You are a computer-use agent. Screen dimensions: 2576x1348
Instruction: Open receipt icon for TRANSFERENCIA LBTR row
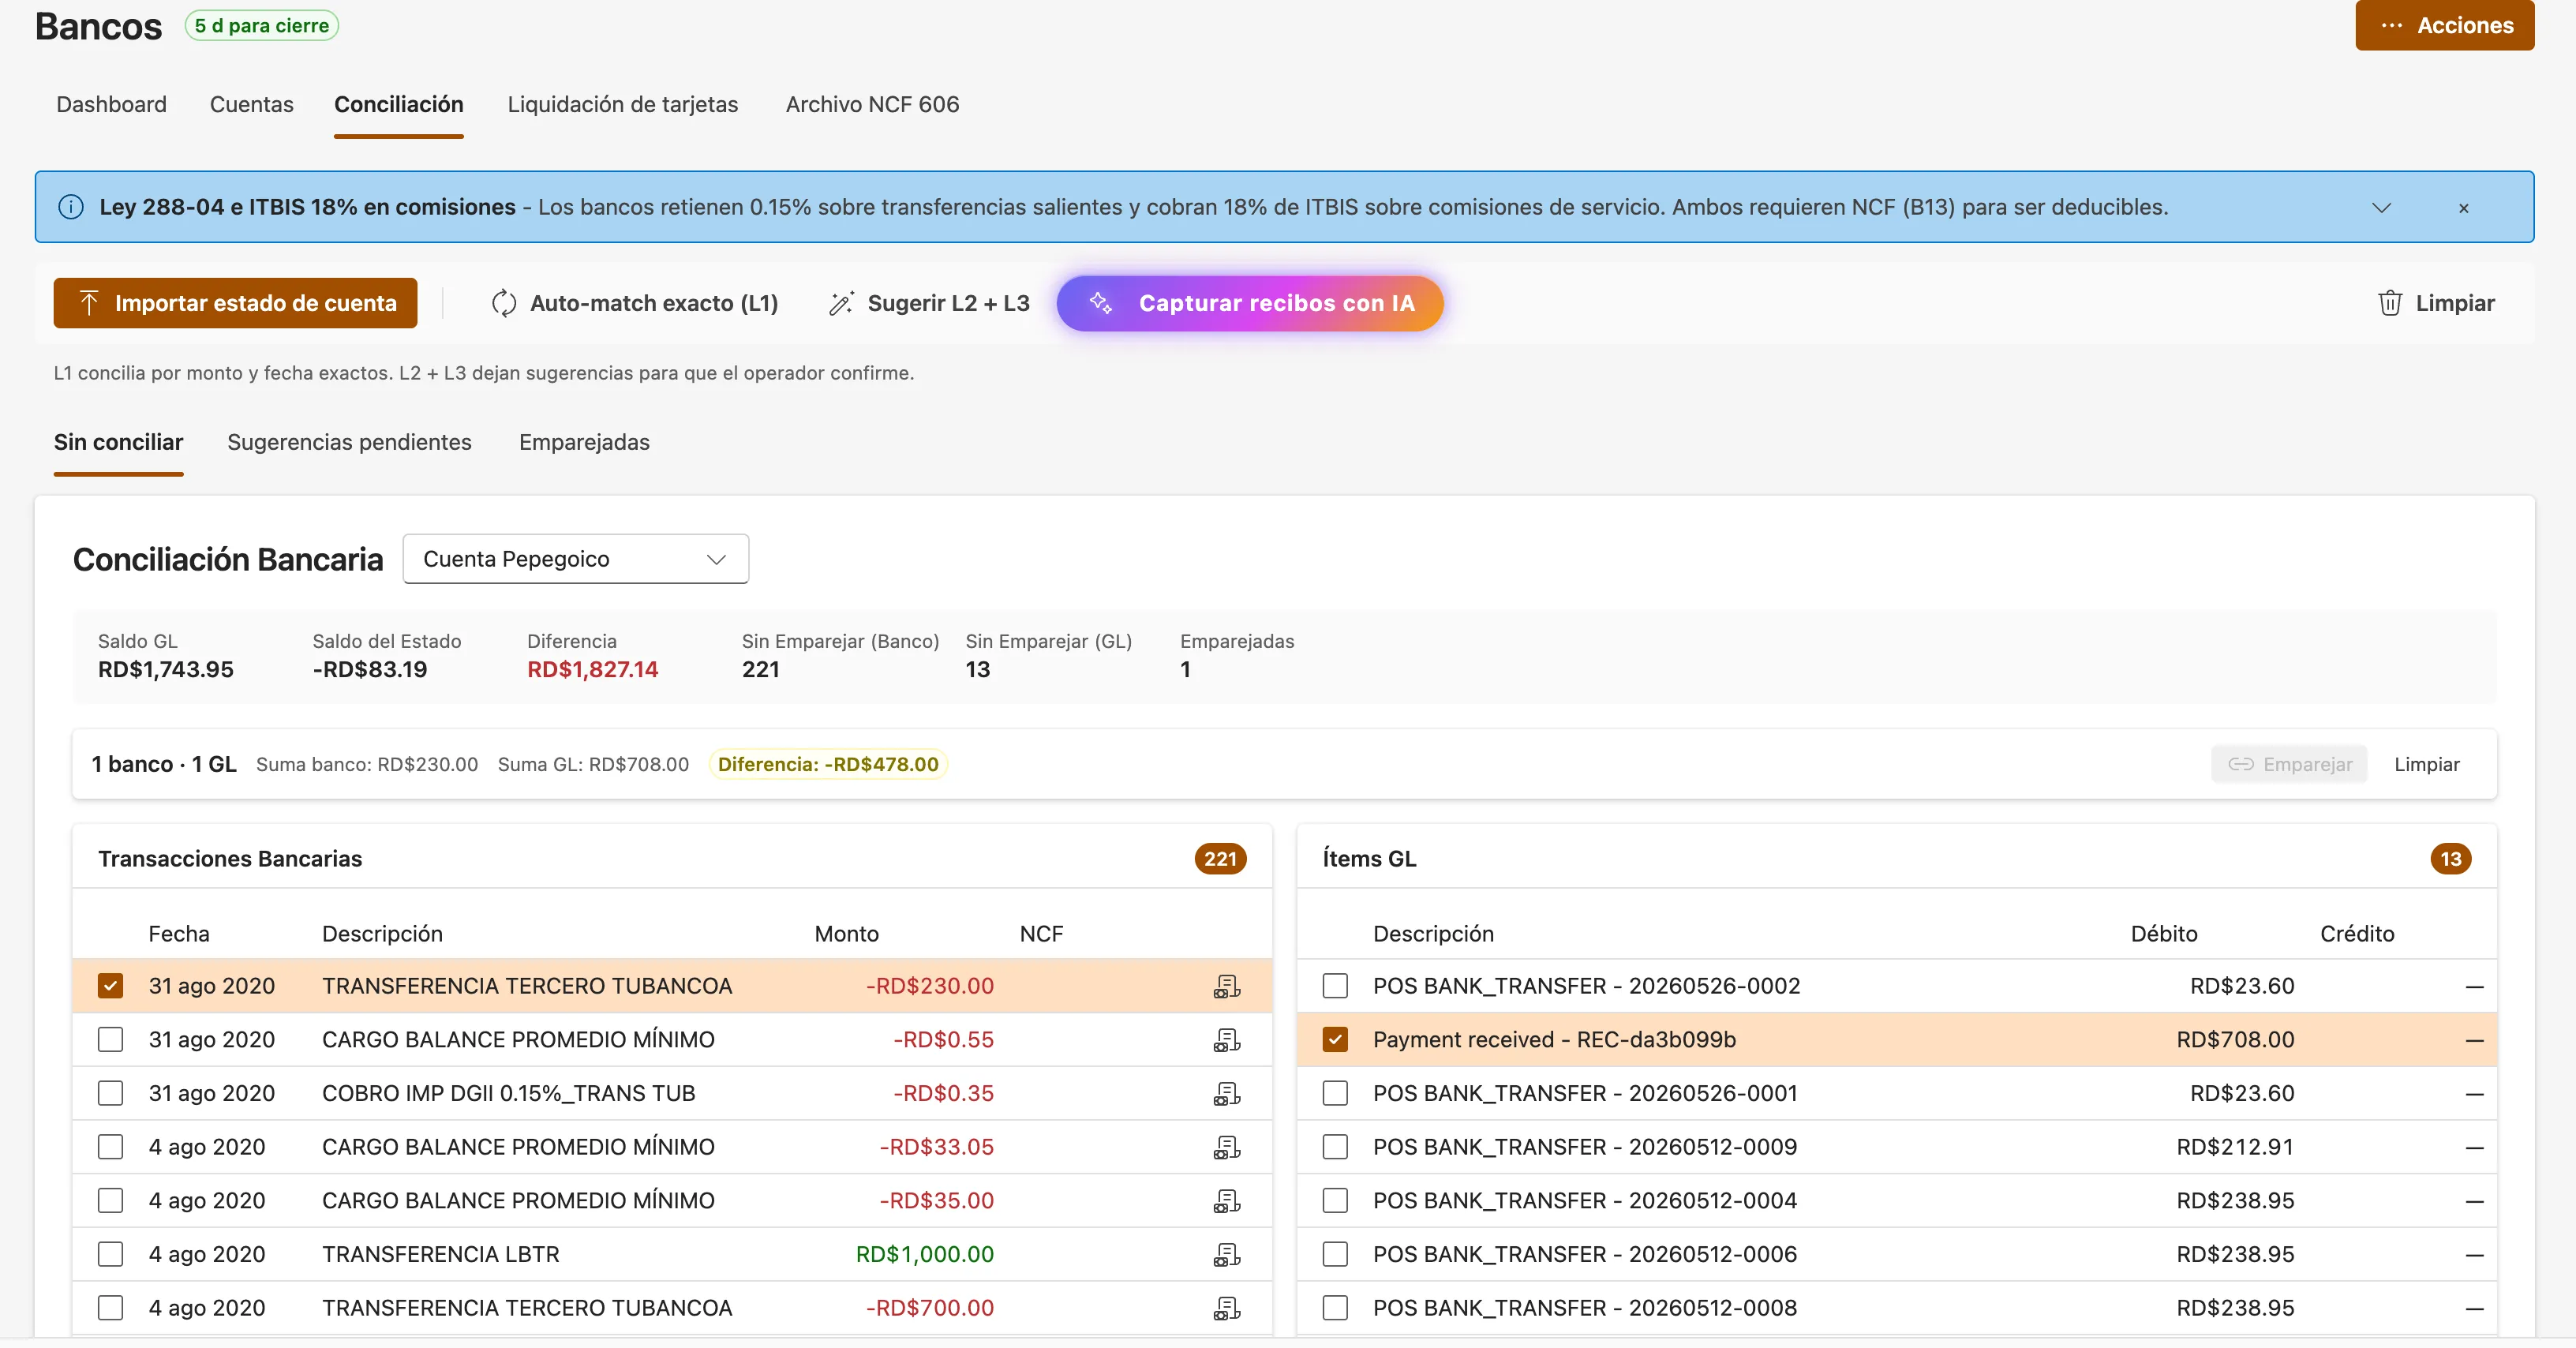pyautogui.click(x=1227, y=1255)
